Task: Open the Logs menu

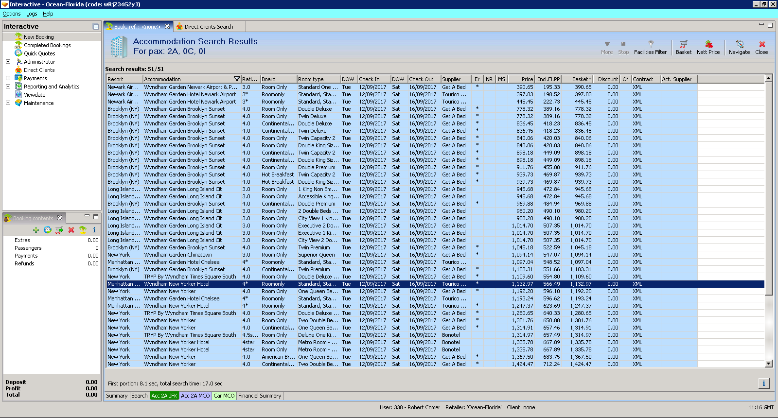Action: (x=32, y=14)
